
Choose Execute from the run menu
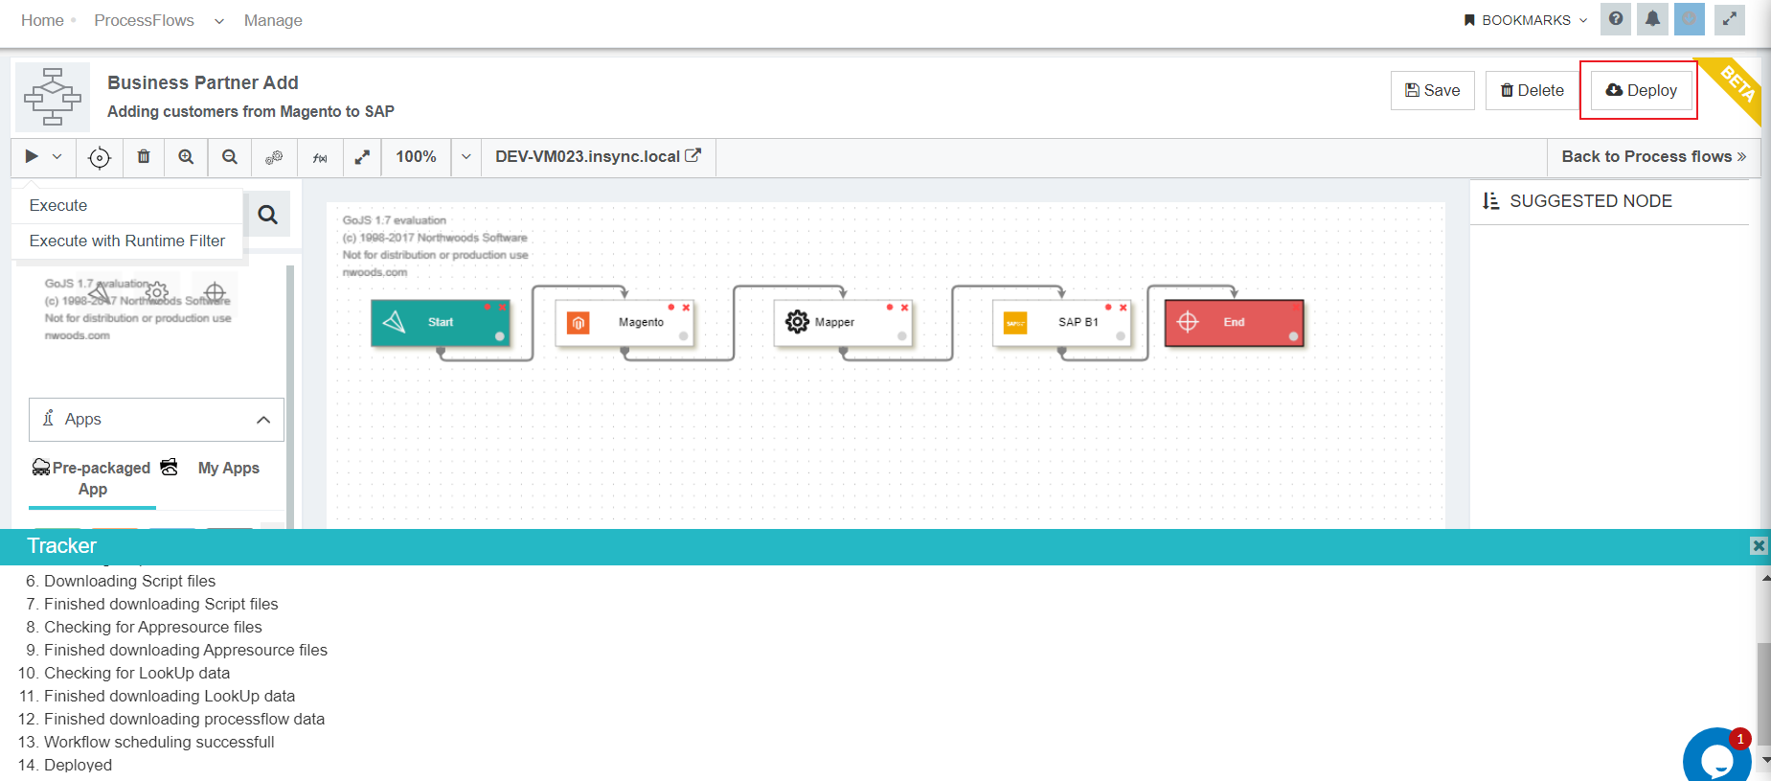pos(58,205)
